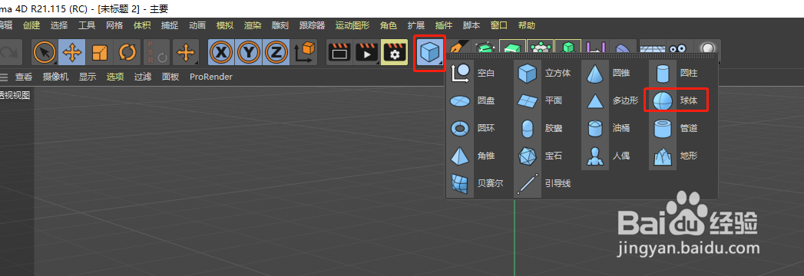The image size is (804, 276).
Task: Open the 跟踪器 menu
Action: [x=313, y=25]
